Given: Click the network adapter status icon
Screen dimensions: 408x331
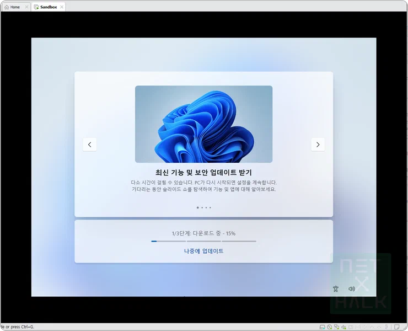Looking at the screenshot, I should click(x=336, y=327).
